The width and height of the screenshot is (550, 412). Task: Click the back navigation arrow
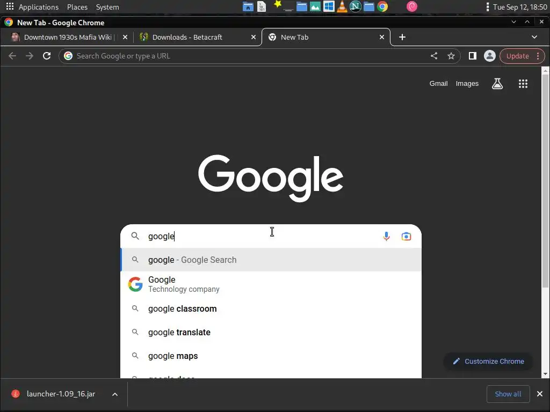pyautogui.click(x=12, y=56)
